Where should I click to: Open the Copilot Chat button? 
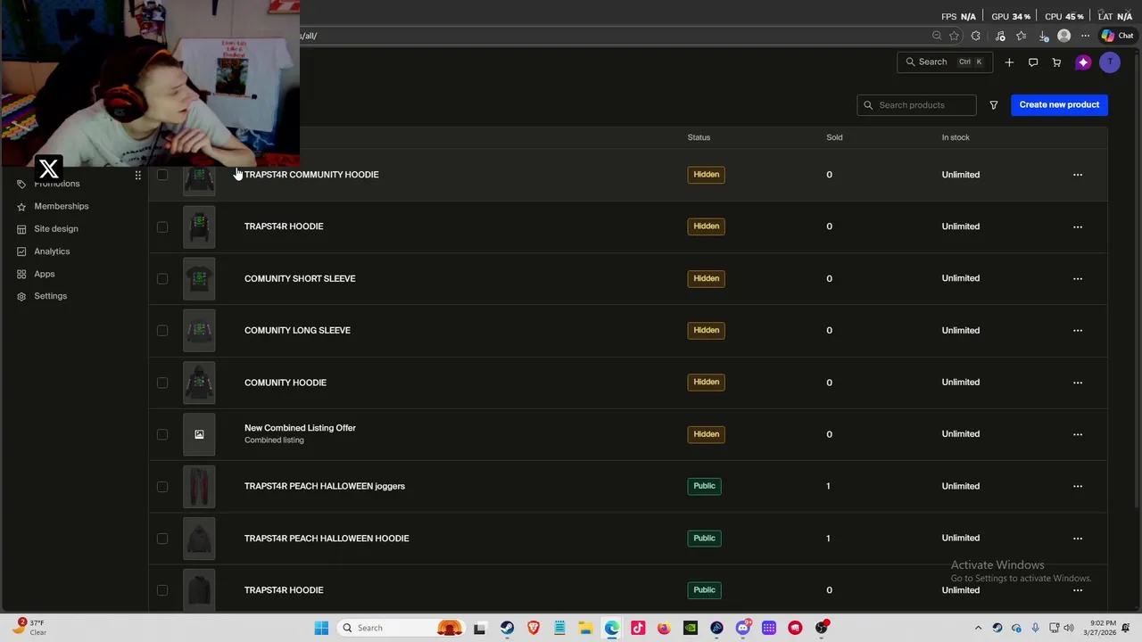[1117, 36]
